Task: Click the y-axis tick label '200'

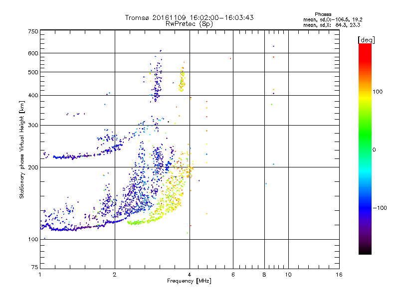Action: pyautogui.click(x=33, y=167)
